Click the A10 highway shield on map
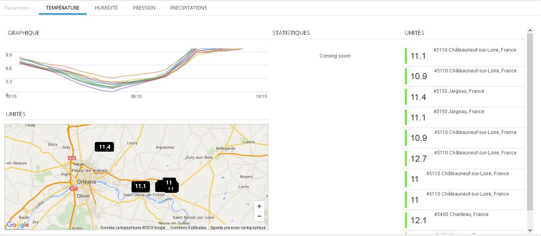The image size is (541, 236). click(x=72, y=158)
